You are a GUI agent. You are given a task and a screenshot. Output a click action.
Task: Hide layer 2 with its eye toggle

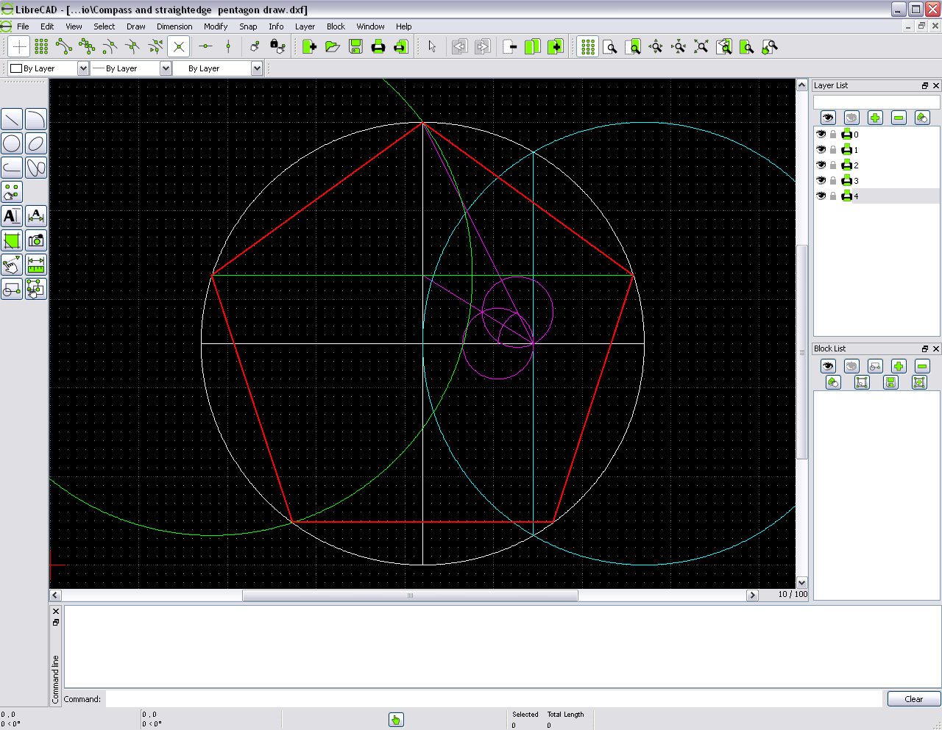pos(820,165)
